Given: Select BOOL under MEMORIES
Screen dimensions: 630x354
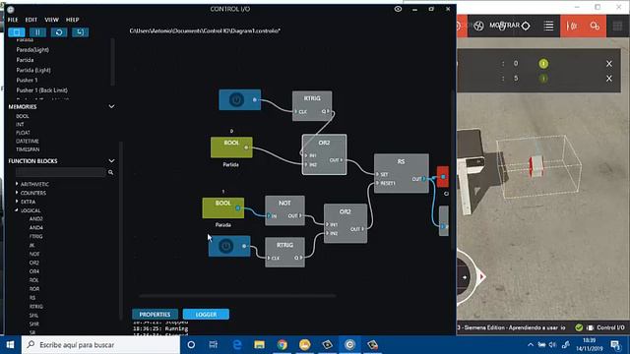Looking at the screenshot, I should coord(23,116).
